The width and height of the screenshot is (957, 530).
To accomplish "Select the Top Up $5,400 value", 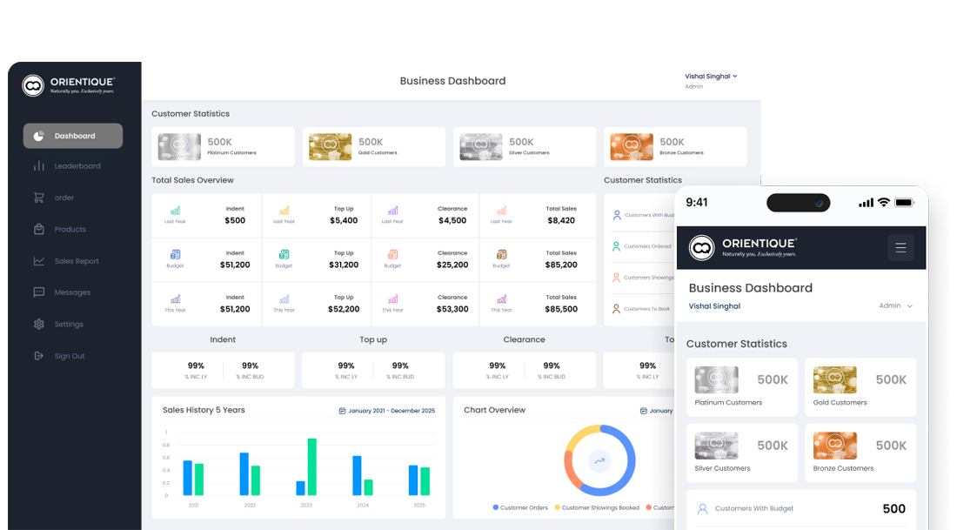I will [x=344, y=220].
